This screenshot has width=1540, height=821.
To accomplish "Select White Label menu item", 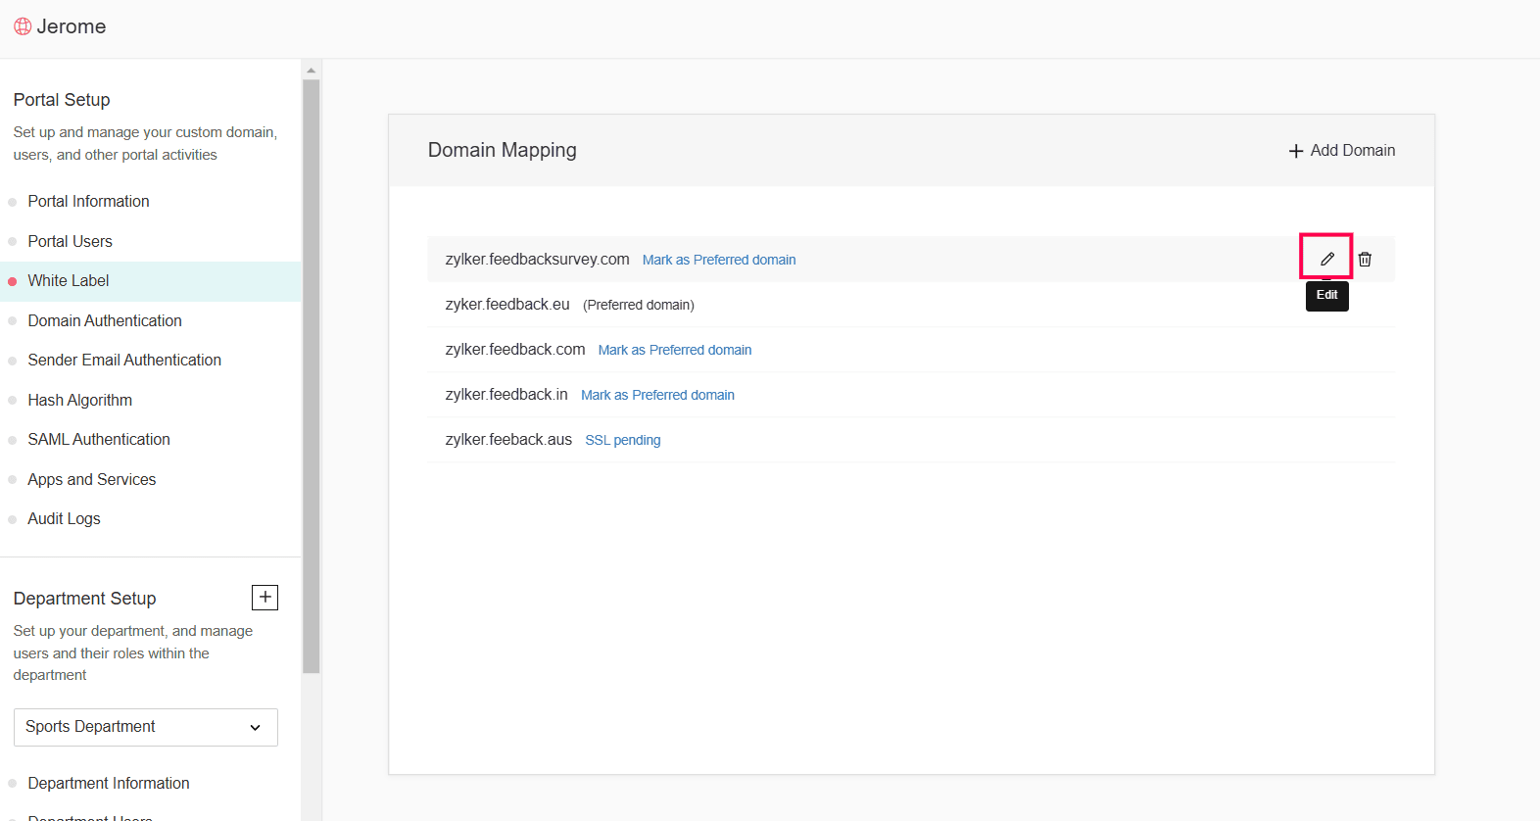I will (68, 281).
